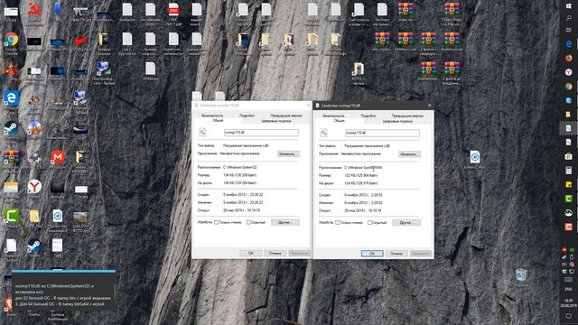Open 'Цифровые подписи' tab in right window

397,121
